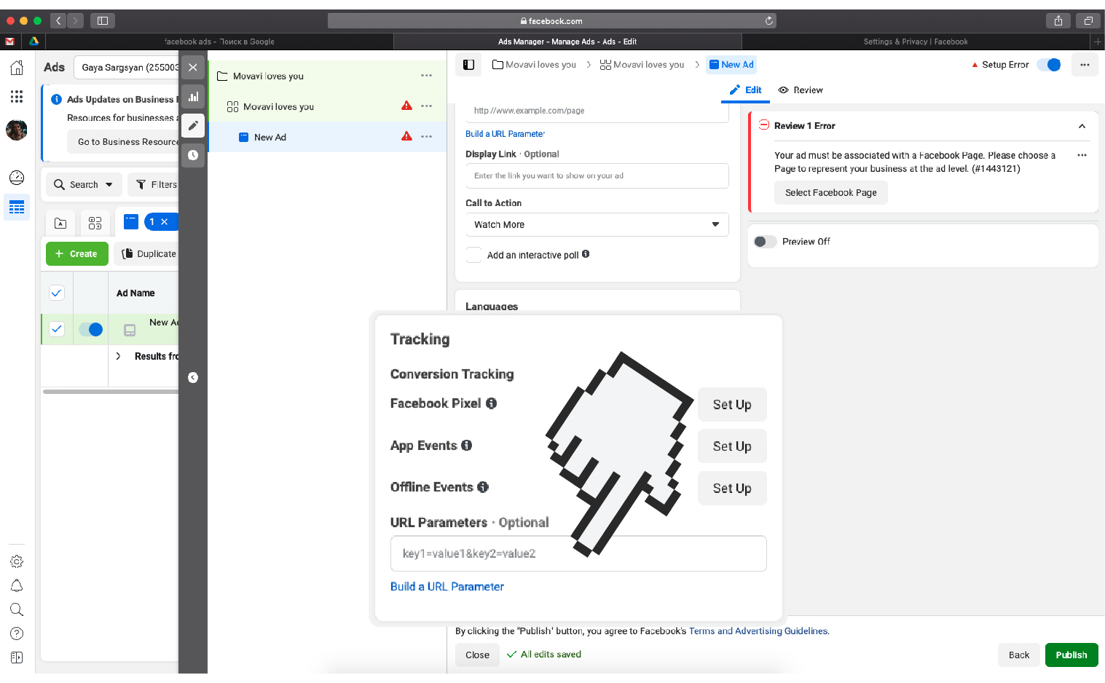Image resolution: width=1105 pixels, height=683 pixels.
Task: Click the Display Link input field
Action: point(597,175)
